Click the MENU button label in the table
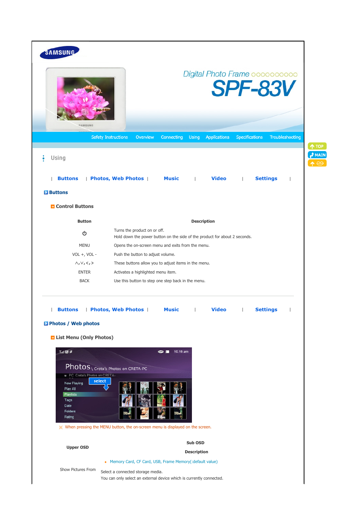Screen dimensions: 359x509 [x=84, y=246]
